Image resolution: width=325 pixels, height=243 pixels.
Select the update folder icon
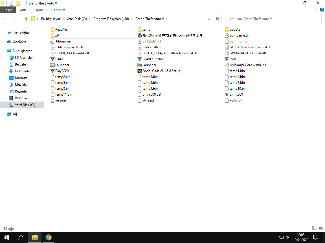click(227, 30)
